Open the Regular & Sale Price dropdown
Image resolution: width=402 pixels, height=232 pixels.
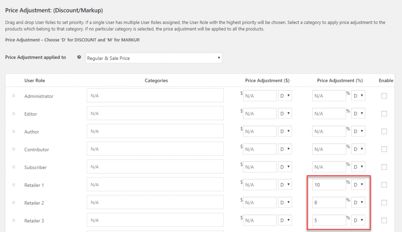154,58
